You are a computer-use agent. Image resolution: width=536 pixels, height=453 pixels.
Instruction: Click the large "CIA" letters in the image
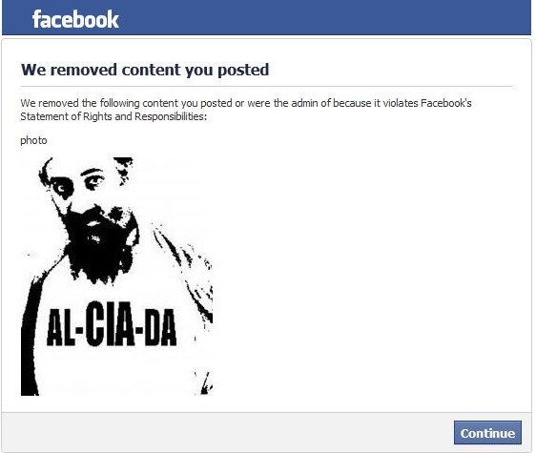[x=110, y=323]
